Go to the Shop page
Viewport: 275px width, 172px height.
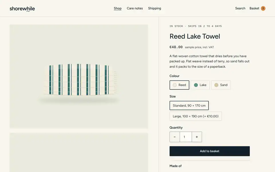coord(117,8)
